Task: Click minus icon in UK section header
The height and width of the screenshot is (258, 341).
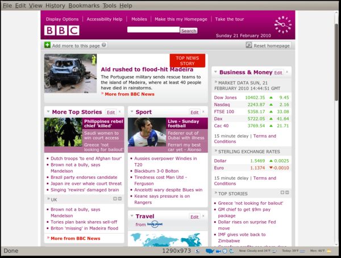Action: click(x=119, y=198)
